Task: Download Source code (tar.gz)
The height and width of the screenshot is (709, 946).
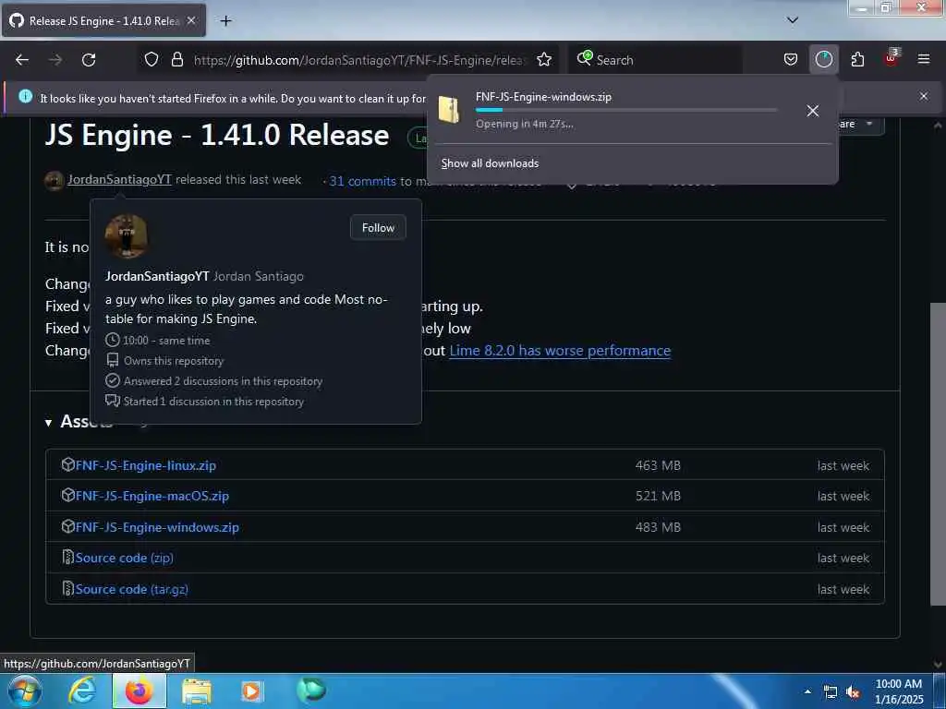Action: [131, 590]
